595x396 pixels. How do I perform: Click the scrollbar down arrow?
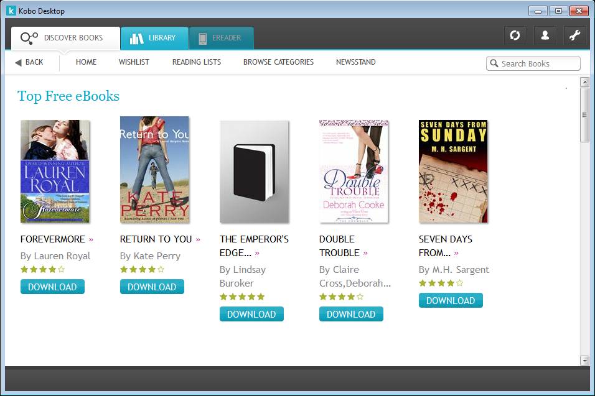[584, 361]
